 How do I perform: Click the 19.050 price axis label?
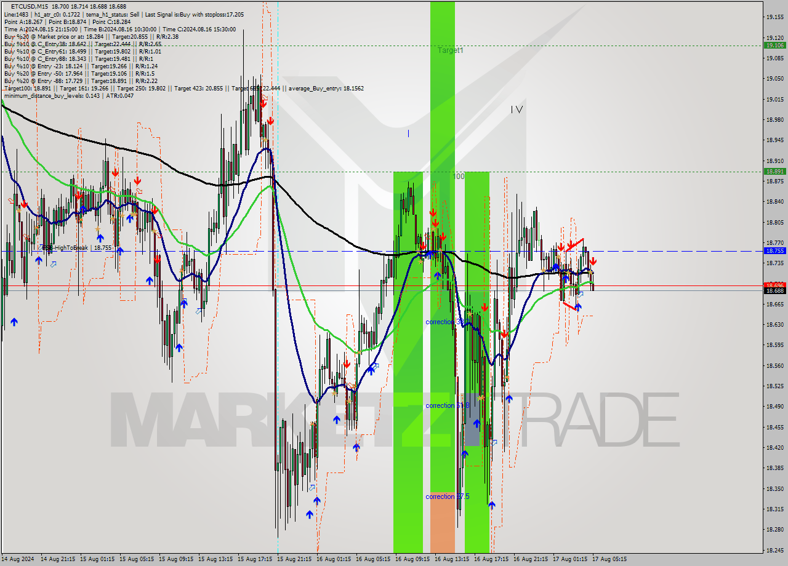774,78
